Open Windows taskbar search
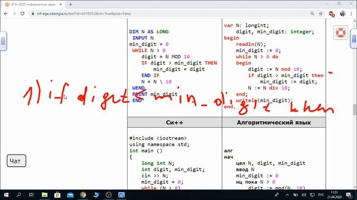Screen dimensions: 357x200 click(19, 195)
